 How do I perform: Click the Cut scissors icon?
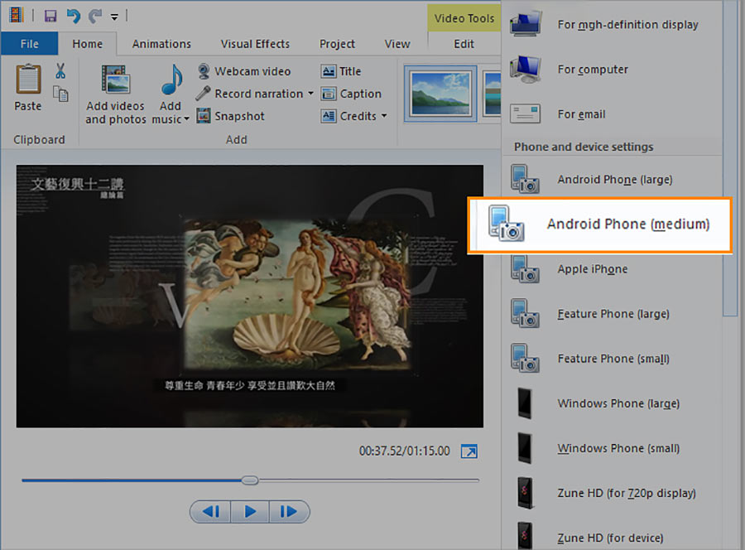click(x=60, y=71)
